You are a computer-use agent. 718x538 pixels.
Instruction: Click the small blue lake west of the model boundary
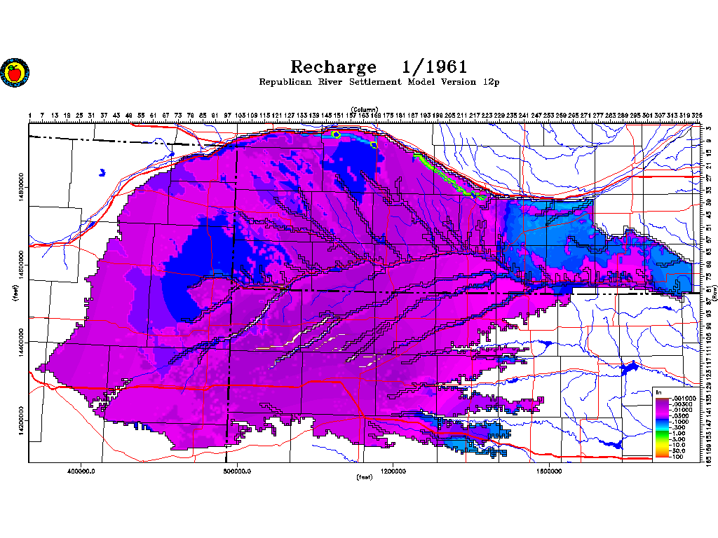coord(102,173)
